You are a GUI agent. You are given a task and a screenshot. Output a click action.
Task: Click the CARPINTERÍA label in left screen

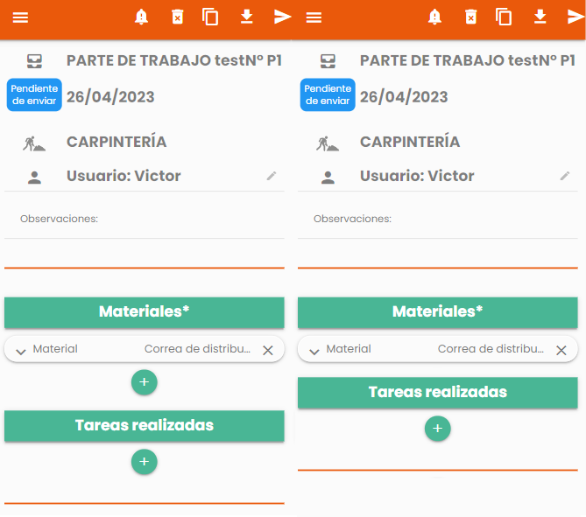[x=116, y=141]
